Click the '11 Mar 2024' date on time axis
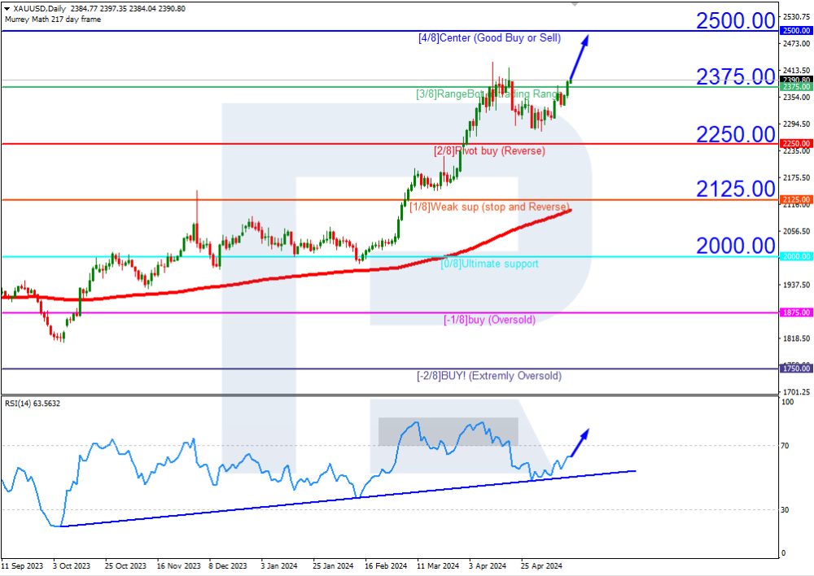The height and width of the screenshot is (576, 814). (438, 565)
